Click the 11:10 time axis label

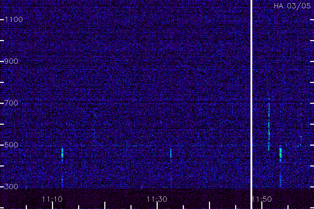[52, 199]
